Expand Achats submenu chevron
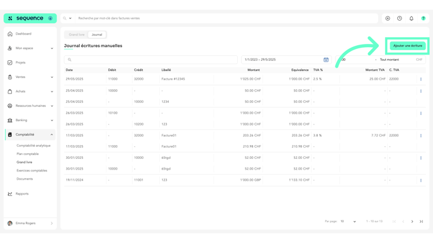This screenshot has height=243, width=433. pyautogui.click(x=52, y=92)
